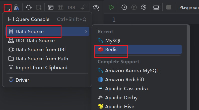Run the query with green Execute icon
The width and height of the screenshot is (199, 110).
click(112, 7)
